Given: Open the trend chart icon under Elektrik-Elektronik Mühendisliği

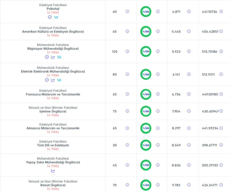Looking at the screenshot, I should click(53, 80).
